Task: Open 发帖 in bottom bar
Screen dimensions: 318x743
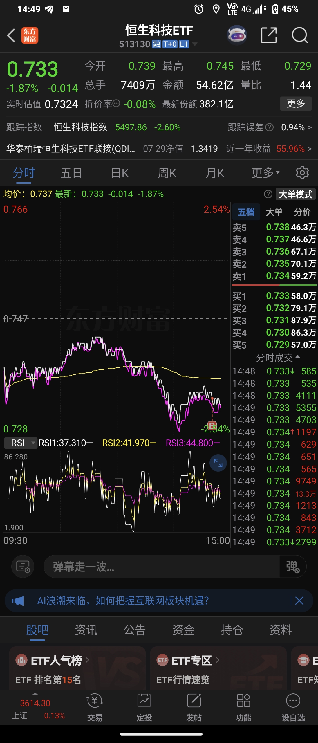Action: point(194,707)
